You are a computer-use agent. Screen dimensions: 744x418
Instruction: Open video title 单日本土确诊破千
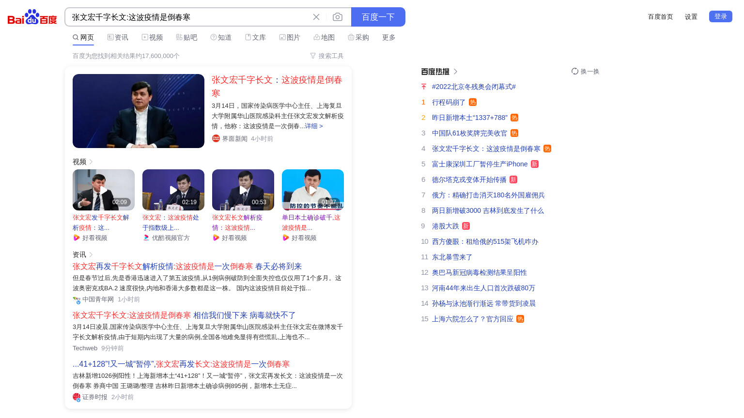(311, 223)
